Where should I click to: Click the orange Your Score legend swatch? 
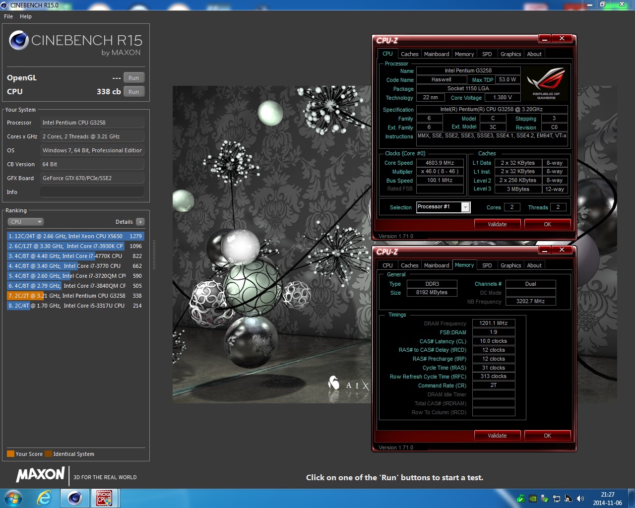[10, 453]
